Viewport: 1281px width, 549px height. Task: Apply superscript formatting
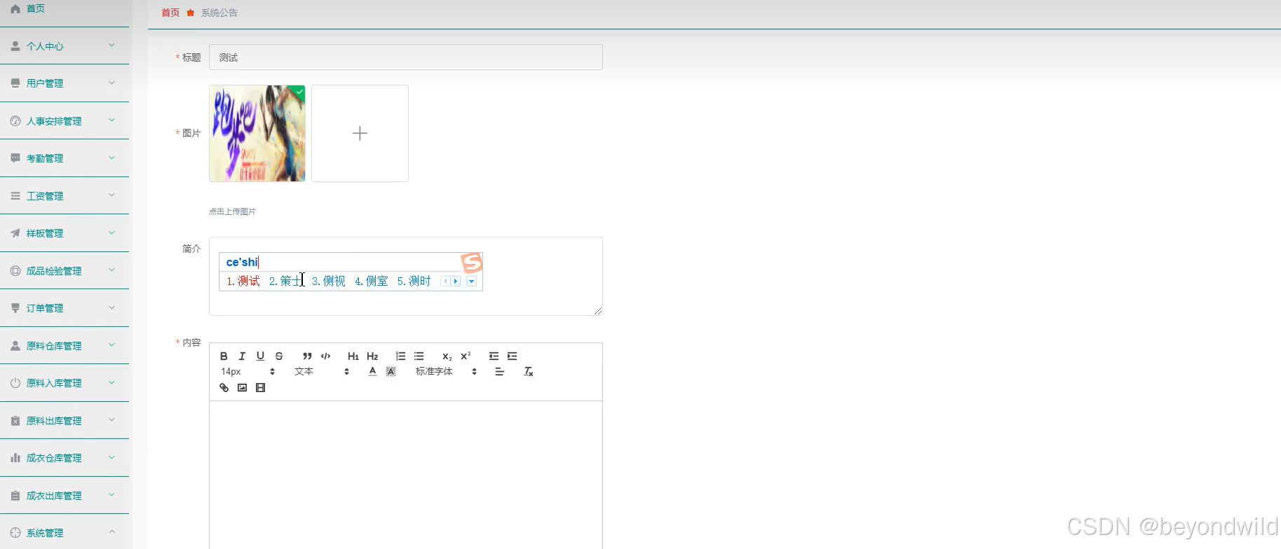click(x=466, y=356)
